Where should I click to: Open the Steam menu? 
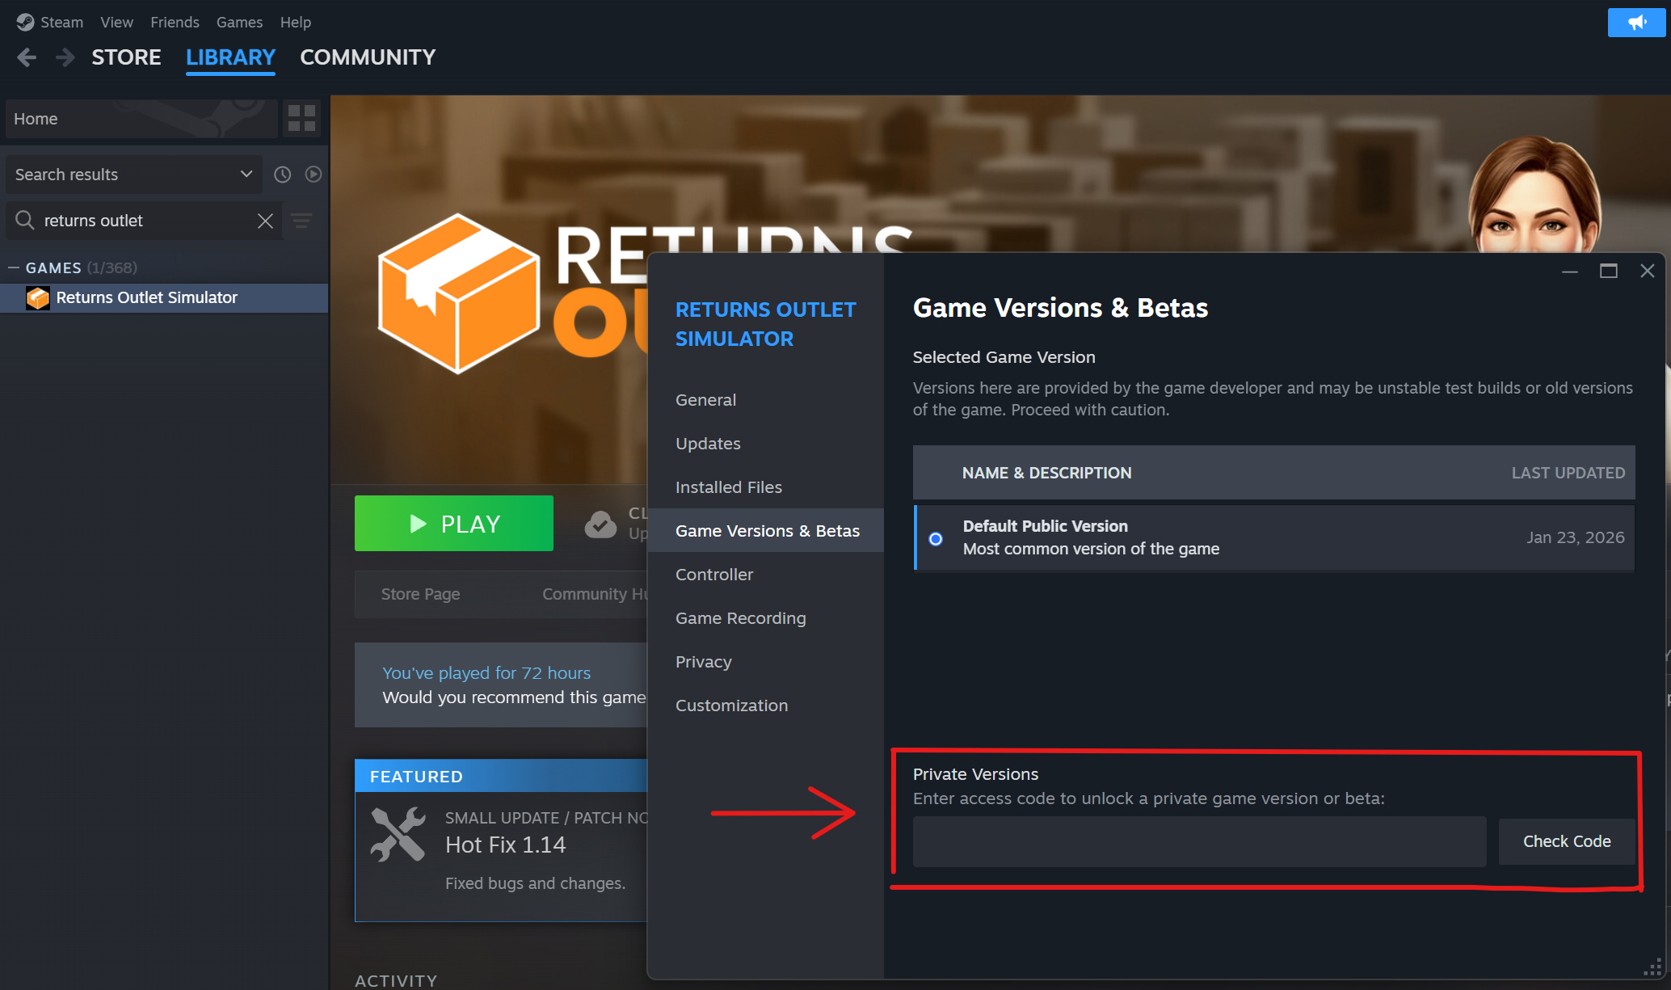pyautogui.click(x=61, y=23)
